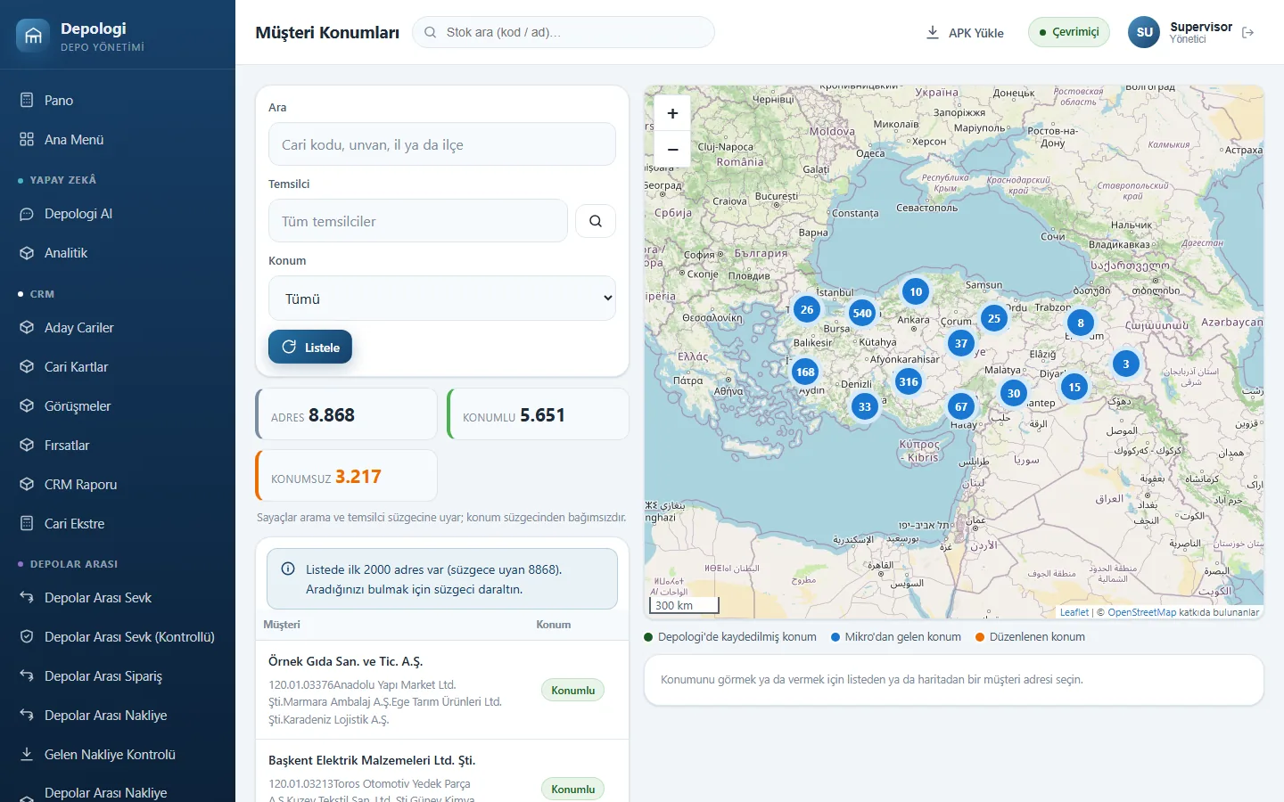Screen dimensions: 1284x802
Task: Click the SU user avatar
Action: [x=1144, y=32]
